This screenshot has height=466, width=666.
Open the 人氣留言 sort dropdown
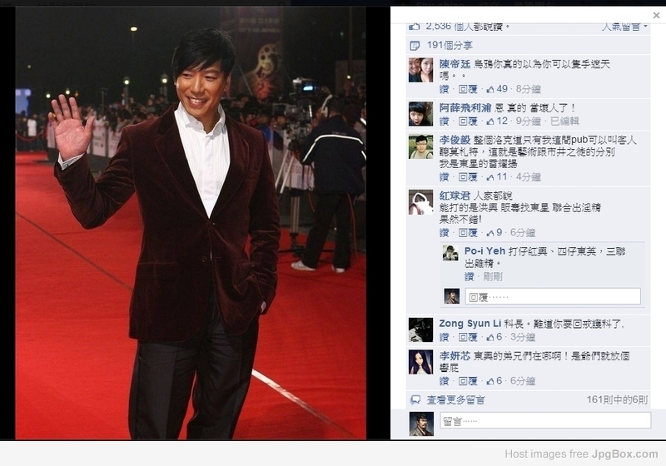pyautogui.click(x=624, y=27)
